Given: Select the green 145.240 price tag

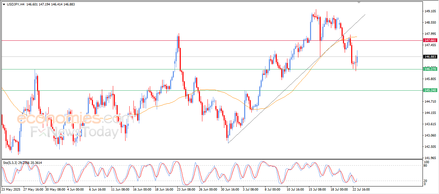Looking at the screenshot, I should pos(430,90).
